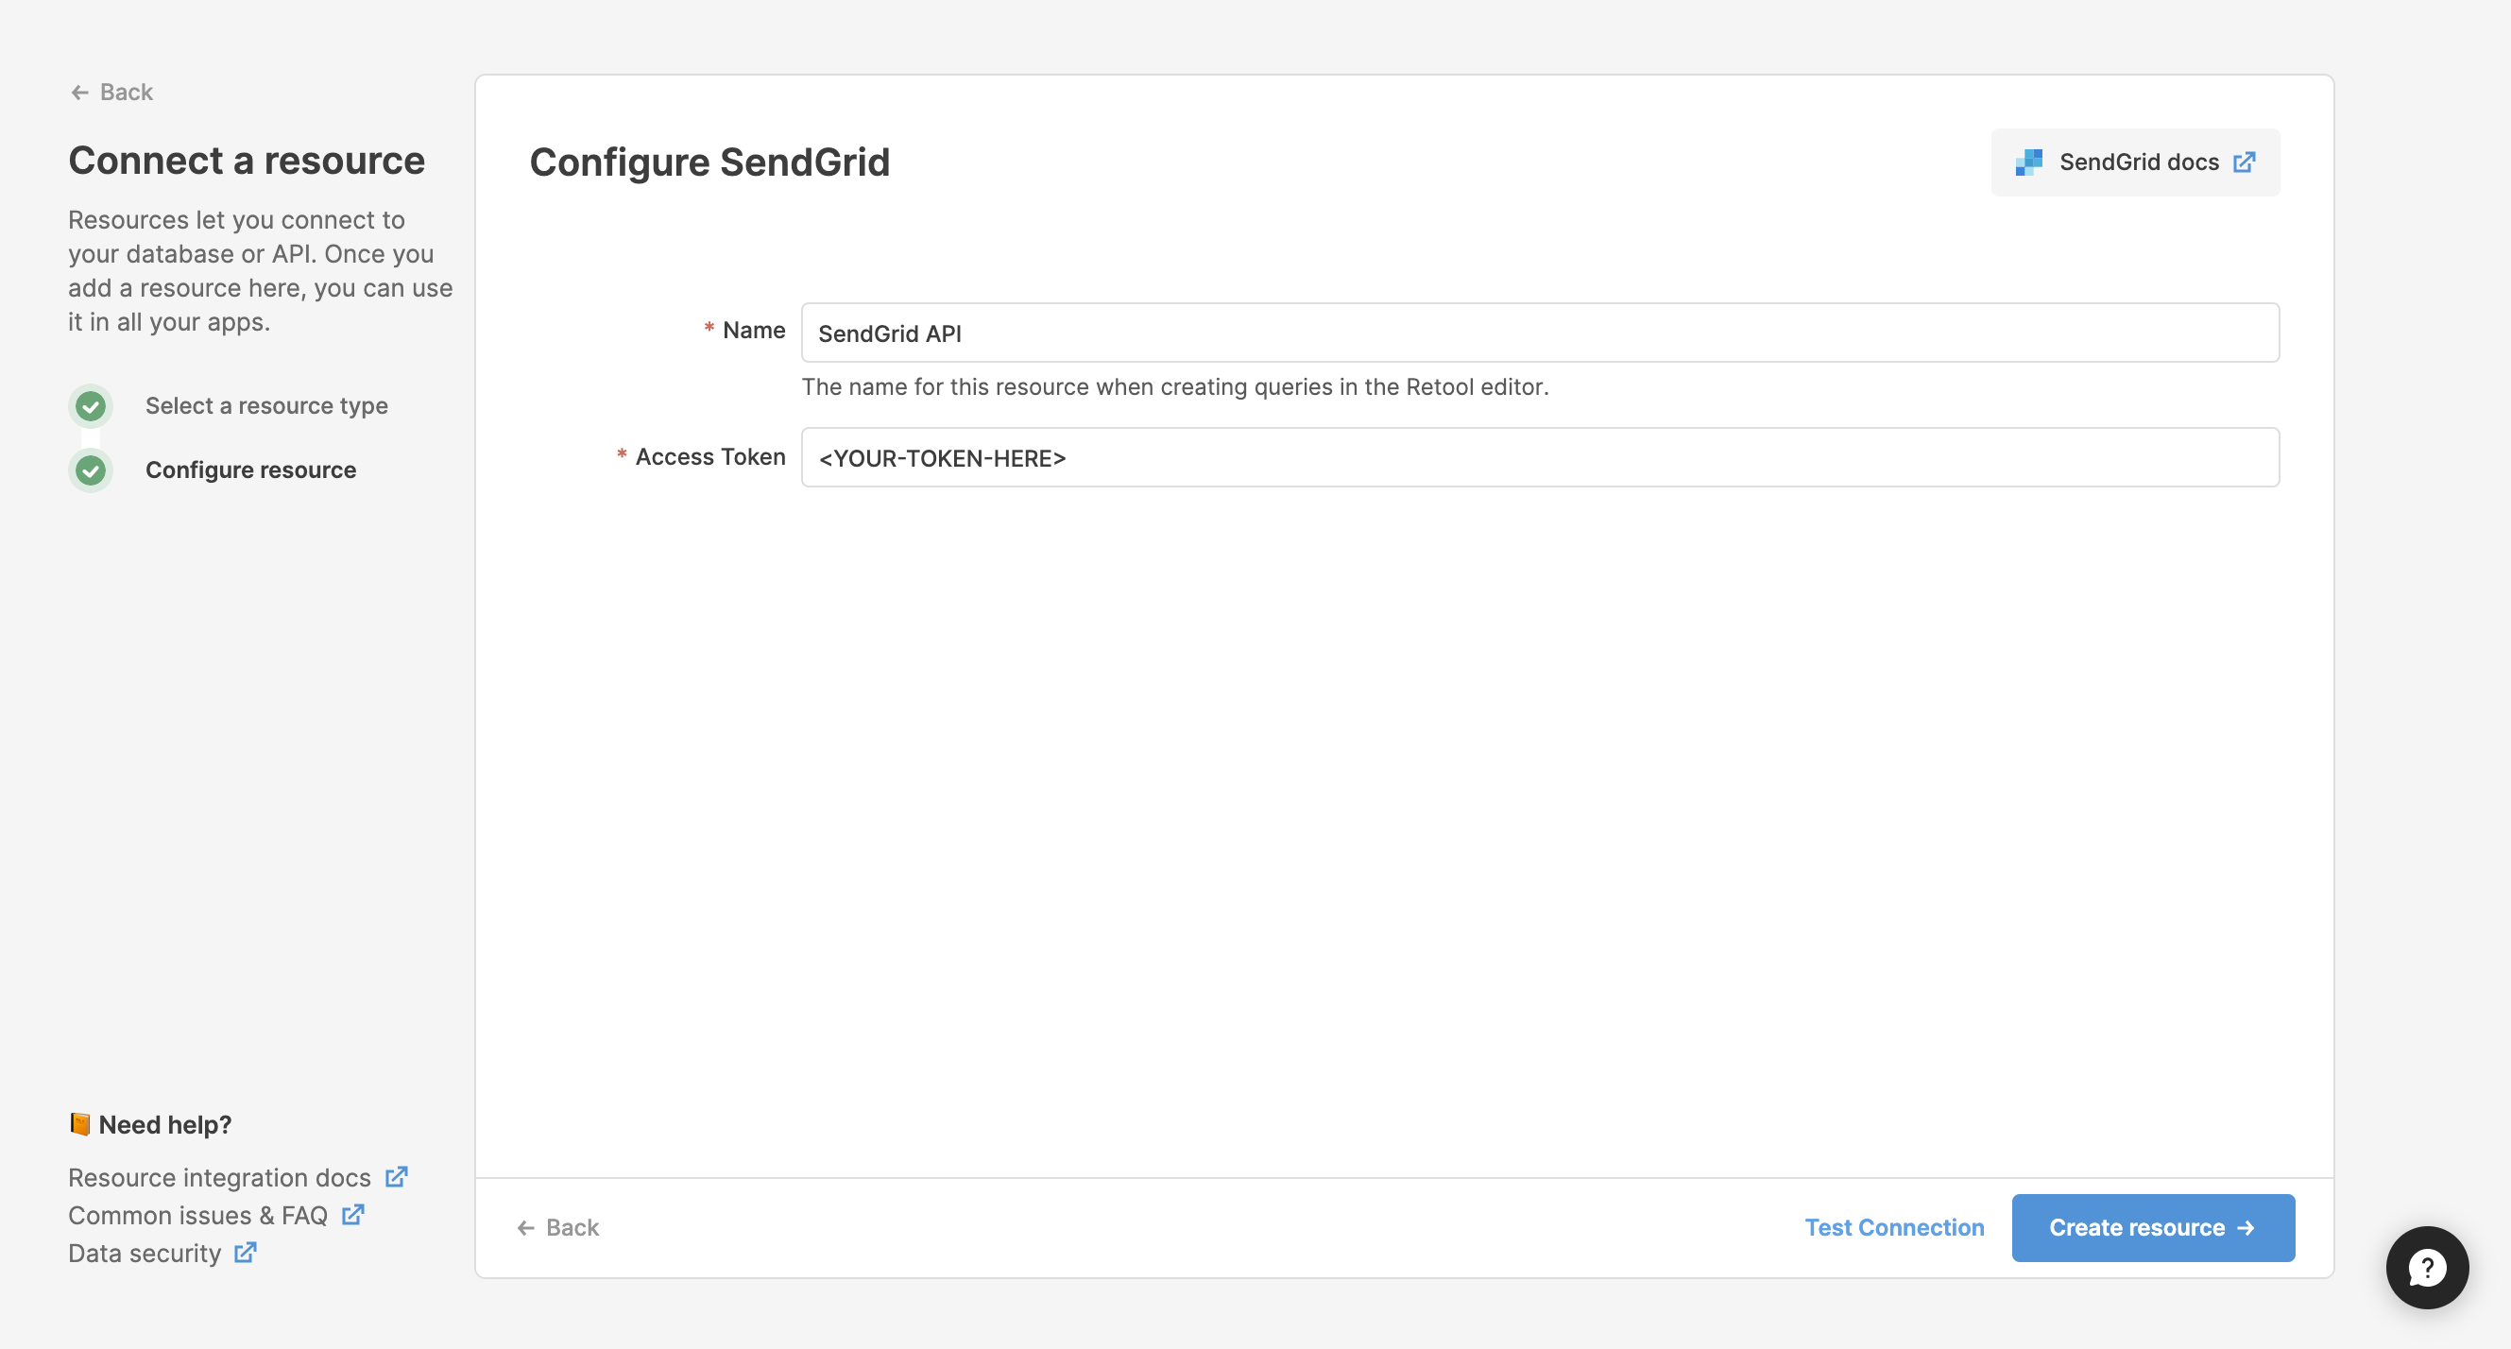Click the Create resource button

2152,1227
